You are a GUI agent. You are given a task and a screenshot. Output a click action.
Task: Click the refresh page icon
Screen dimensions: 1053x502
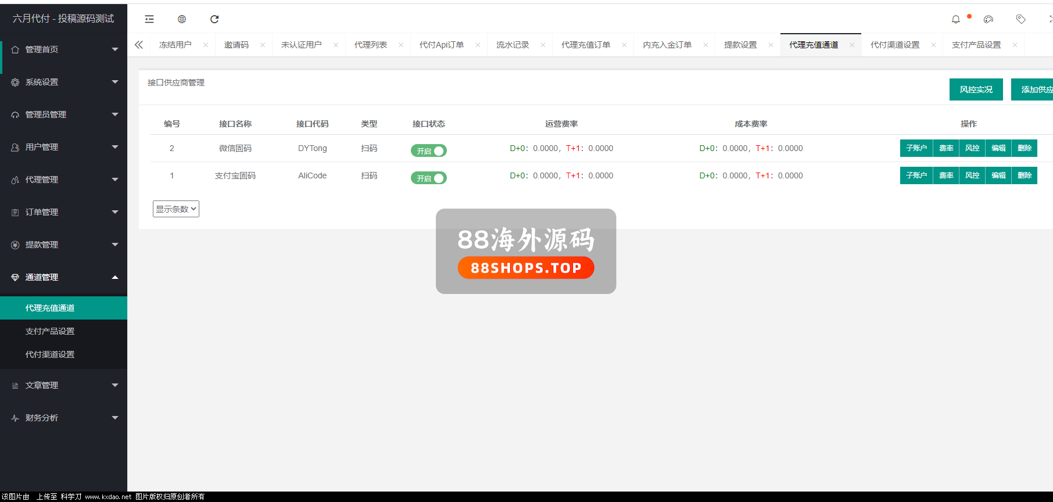click(214, 19)
